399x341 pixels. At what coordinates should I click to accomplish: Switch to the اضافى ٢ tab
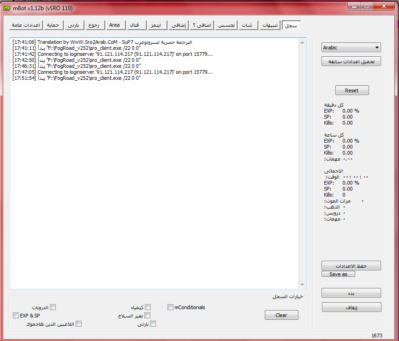[x=202, y=25]
